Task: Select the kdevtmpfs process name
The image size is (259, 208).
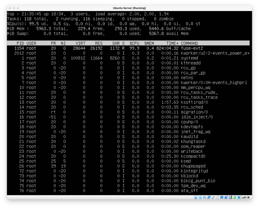Action: coord(192,127)
